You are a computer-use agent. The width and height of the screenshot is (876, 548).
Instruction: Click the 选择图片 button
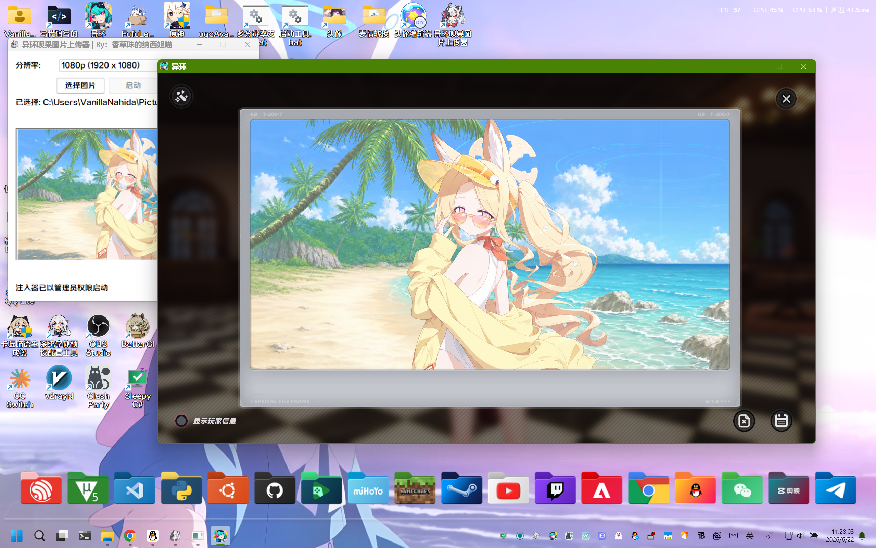point(80,86)
